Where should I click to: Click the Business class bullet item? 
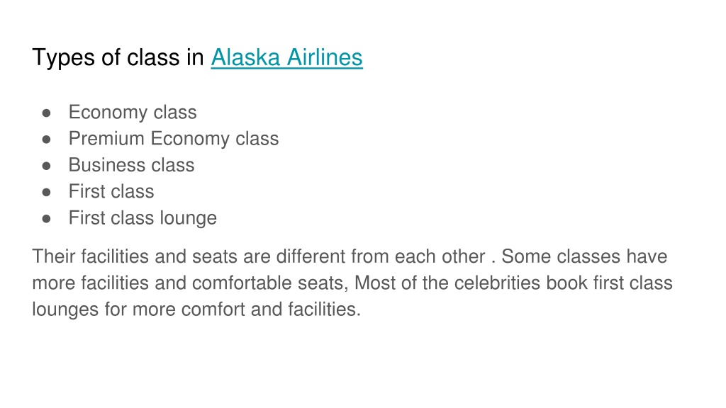pos(131,165)
